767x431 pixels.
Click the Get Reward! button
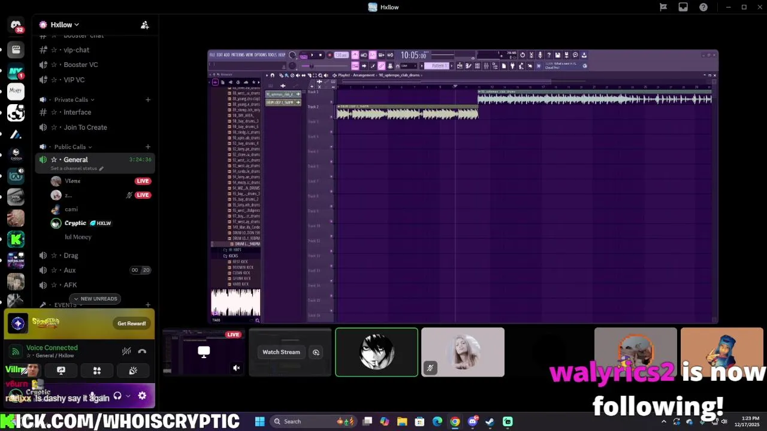[x=132, y=323]
